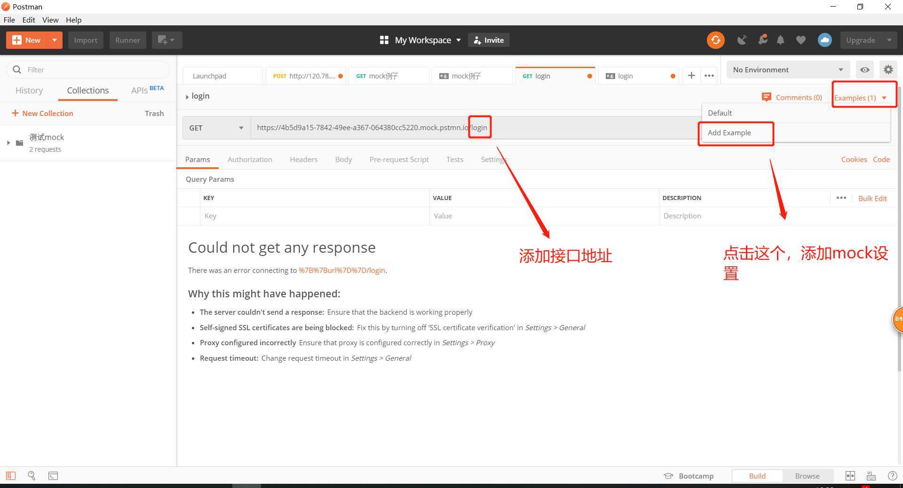Screen dimensions: 903x488
Task: Open the Pre-request Script tab
Action: click(x=399, y=159)
